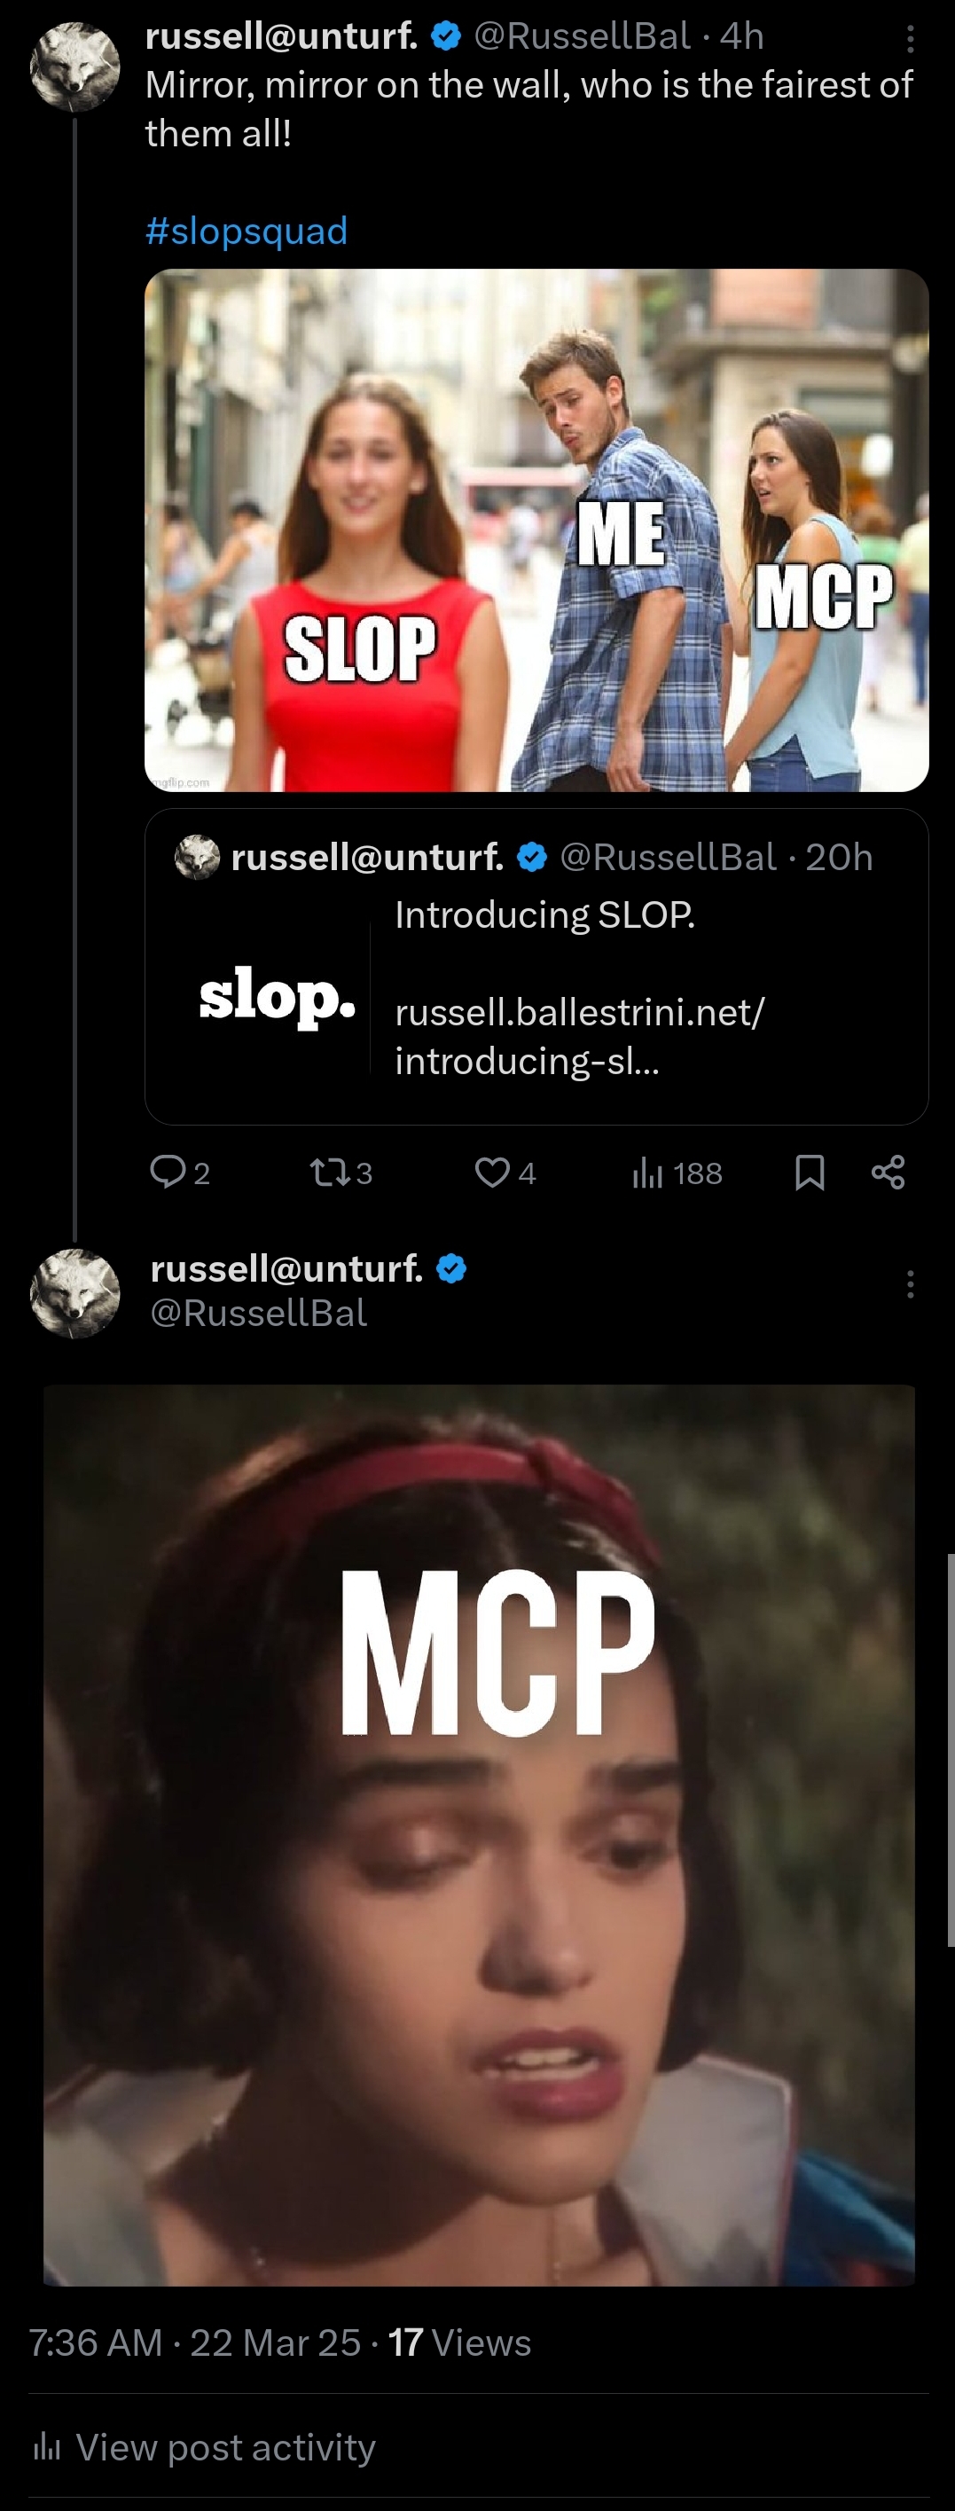Screen dimensions: 955x2511
Task: Tap the top post profile avatar
Action: click(x=75, y=67)
